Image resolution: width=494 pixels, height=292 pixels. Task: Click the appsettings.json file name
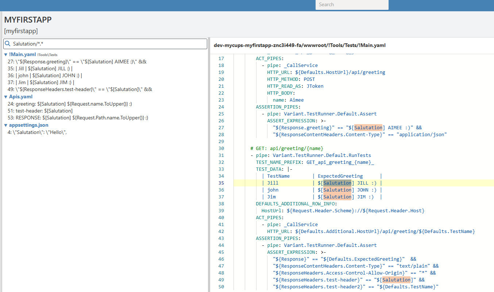[x=28, y=125]
